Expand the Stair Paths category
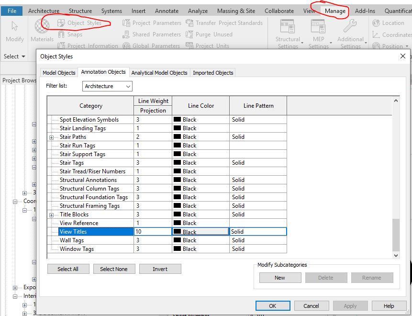412x316 pixels. pyautogui.click(x=51, y=136)
